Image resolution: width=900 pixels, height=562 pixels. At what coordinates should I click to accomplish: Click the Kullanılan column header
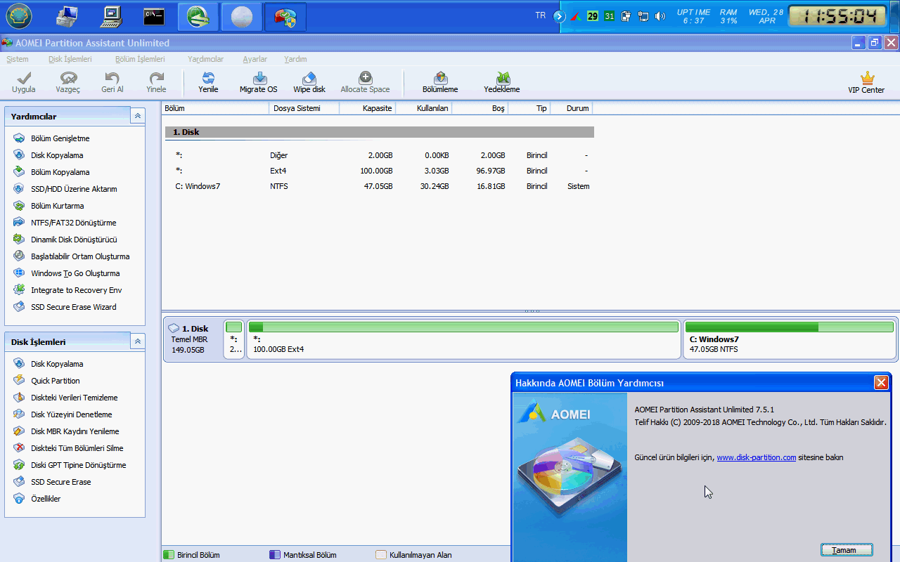(x=423, y=108)
